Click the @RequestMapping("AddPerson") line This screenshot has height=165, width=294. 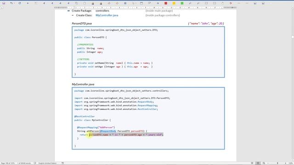(96, 127)
